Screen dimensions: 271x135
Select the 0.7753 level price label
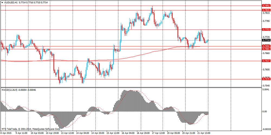pos(266,30)
